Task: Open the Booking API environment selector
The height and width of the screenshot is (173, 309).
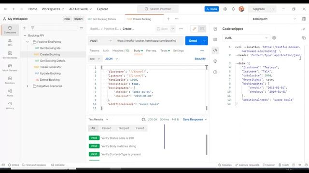Action: [274, 19]
